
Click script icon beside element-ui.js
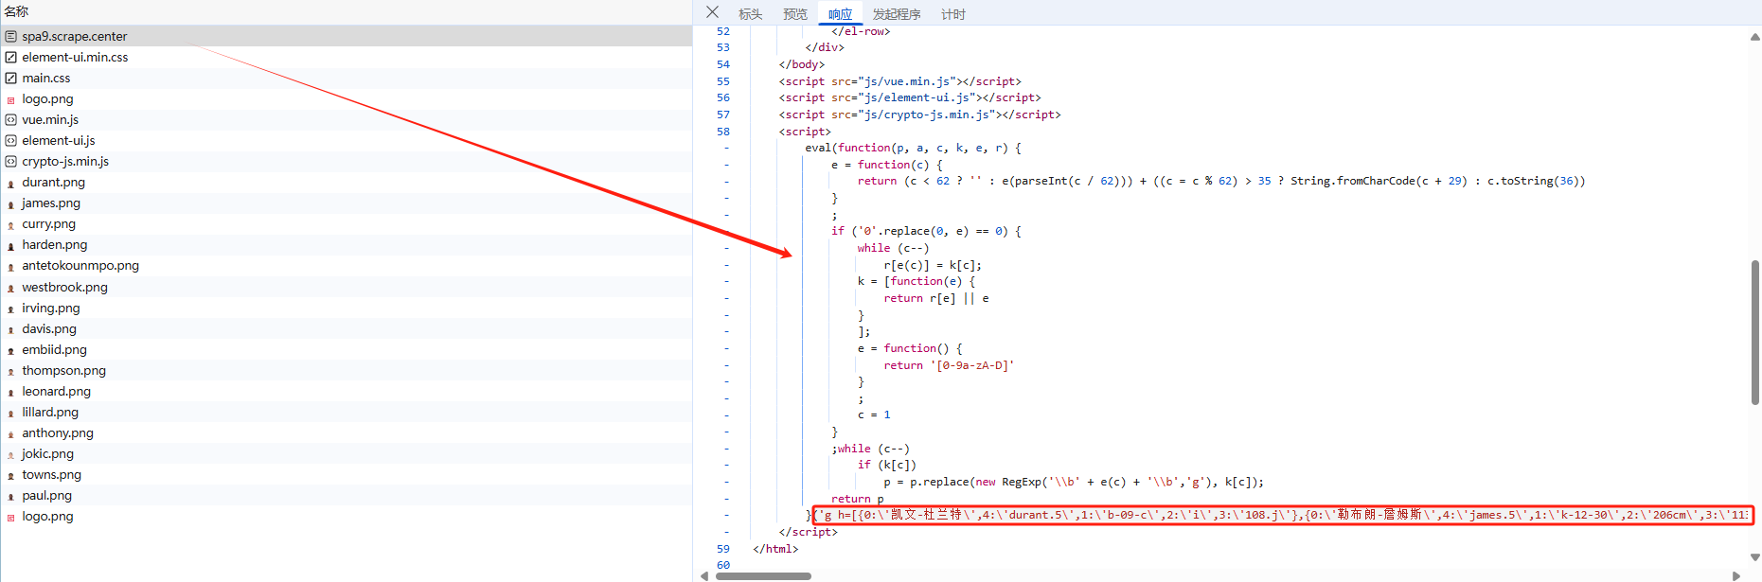(11, 140)
